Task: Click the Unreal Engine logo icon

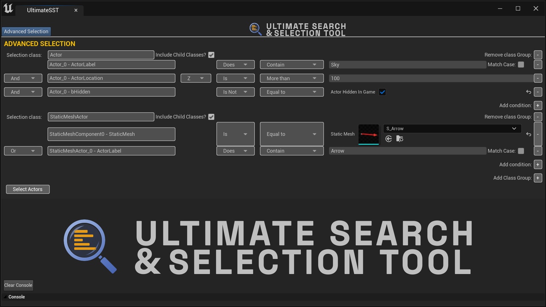Action: 8,8
